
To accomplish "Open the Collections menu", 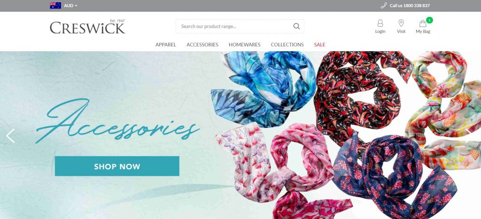I will pos(287,45).
